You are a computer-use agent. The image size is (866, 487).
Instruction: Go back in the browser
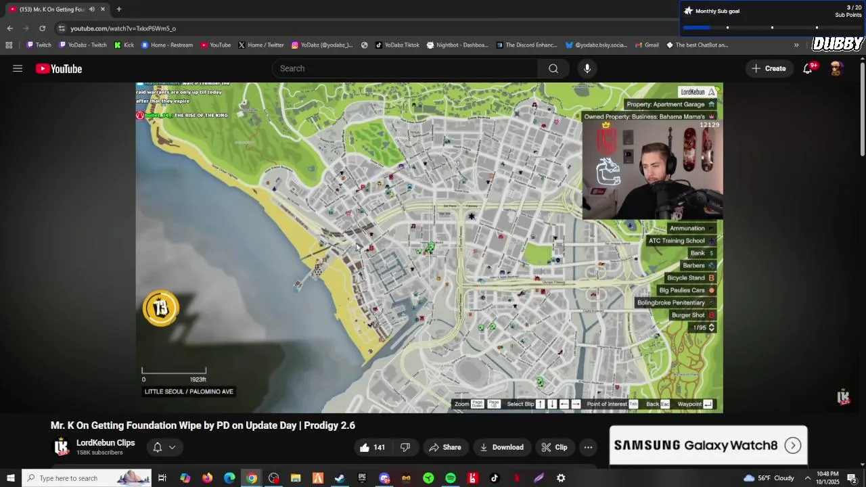pos(9,28)
